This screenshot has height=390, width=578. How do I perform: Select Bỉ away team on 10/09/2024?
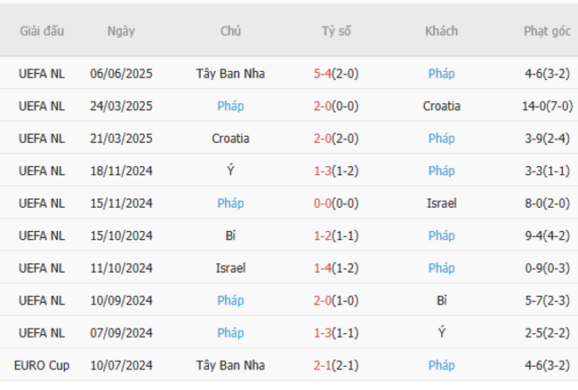tap(441, 300)
